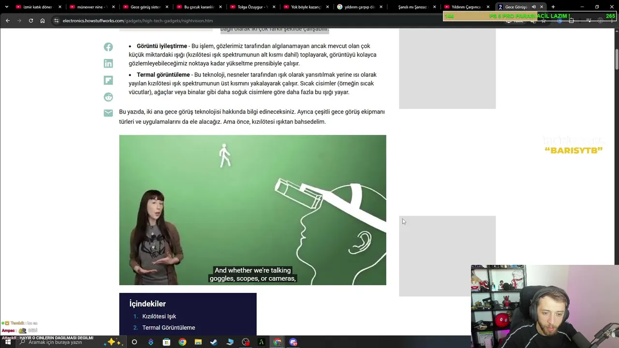View site information icon in address bar
619x348 pixels.
(x=57, y=21)
